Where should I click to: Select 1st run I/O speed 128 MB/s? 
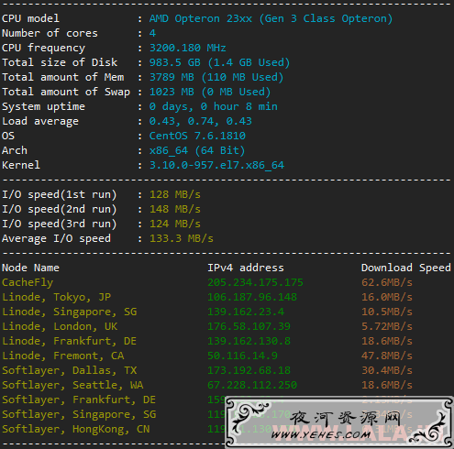[x=175, y=194]
